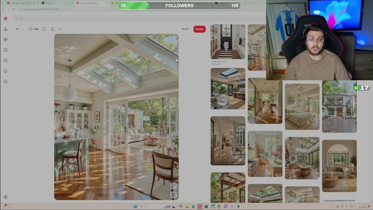373x210 pixels.
Task: Open Opera browser from the taskbar
Action: tap(200, 206)
